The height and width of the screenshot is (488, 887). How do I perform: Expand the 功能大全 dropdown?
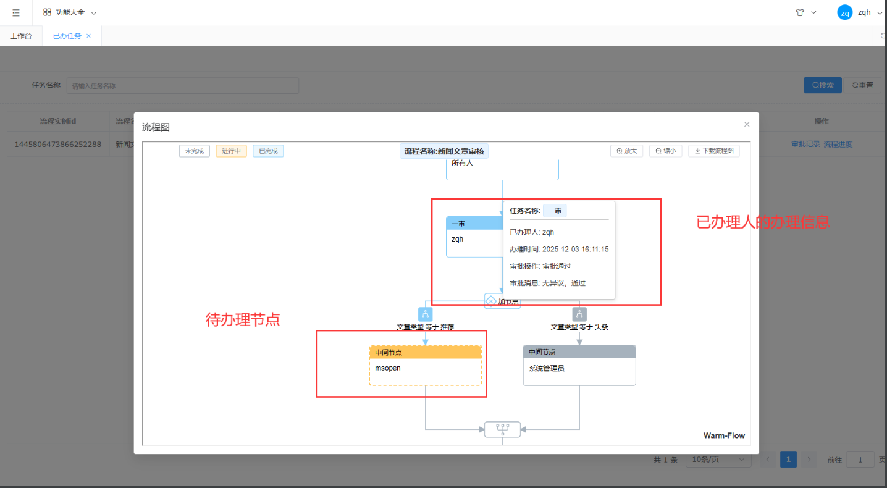tap(70, 12)
